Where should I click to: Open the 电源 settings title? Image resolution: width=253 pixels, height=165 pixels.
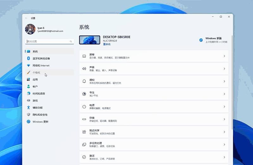(x=92, y=105)
